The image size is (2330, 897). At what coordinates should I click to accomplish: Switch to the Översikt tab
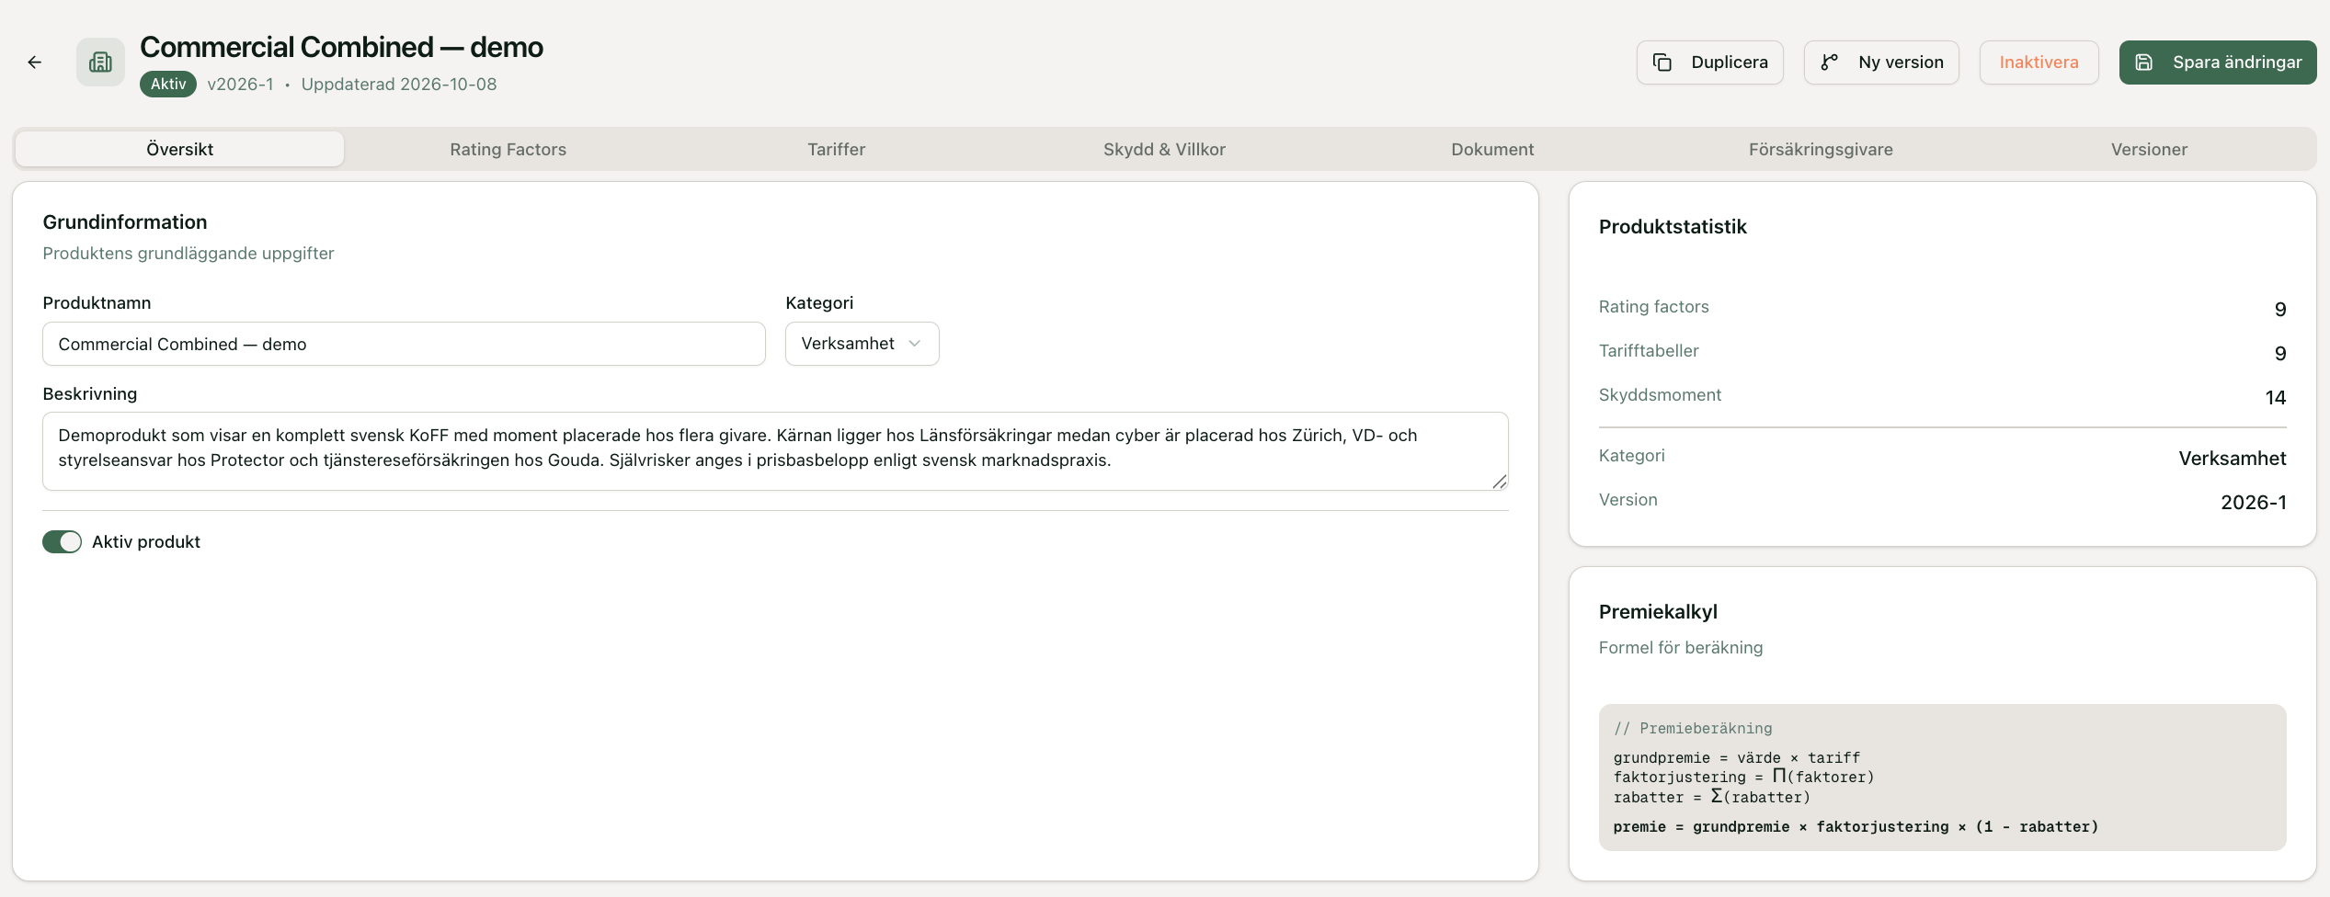click(x=180, y=149)
